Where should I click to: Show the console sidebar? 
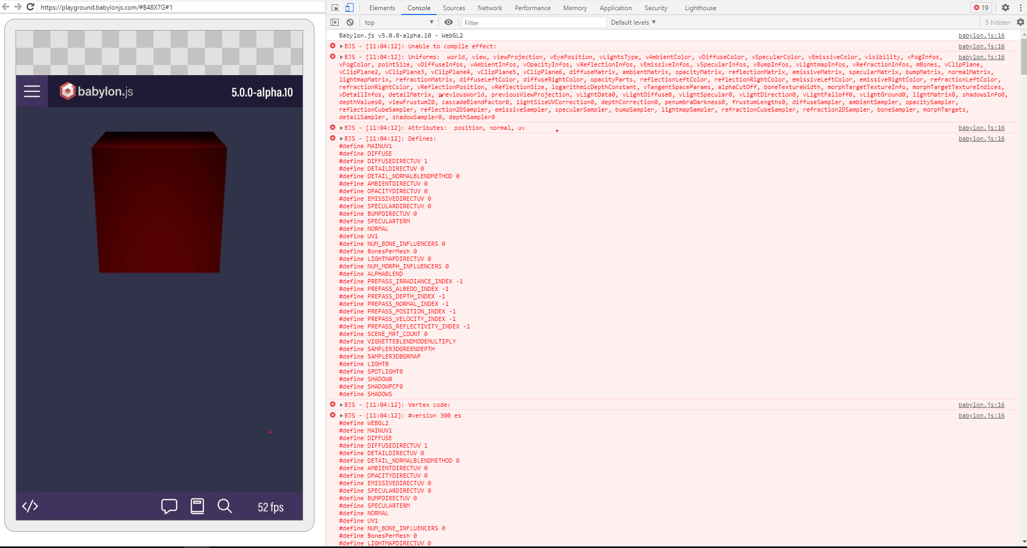click(335, 22)
